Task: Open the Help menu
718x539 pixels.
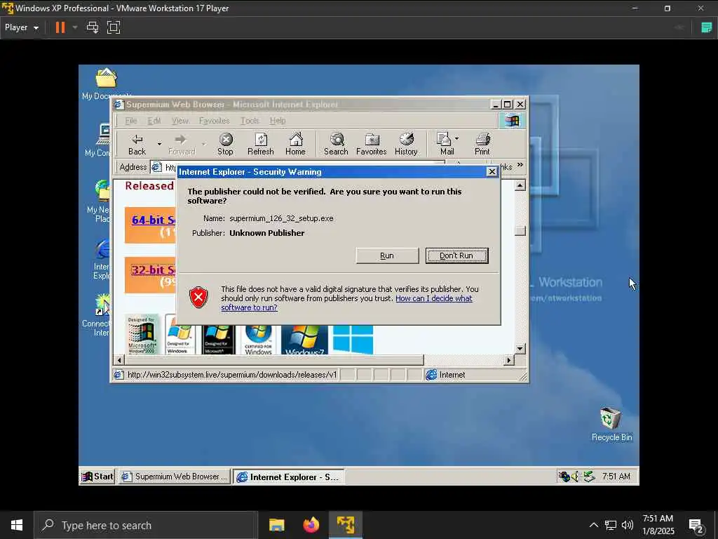Action: (278, 121)
